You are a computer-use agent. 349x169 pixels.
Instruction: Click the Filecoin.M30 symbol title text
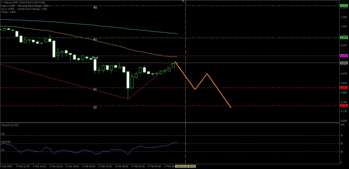coord(11,2)
